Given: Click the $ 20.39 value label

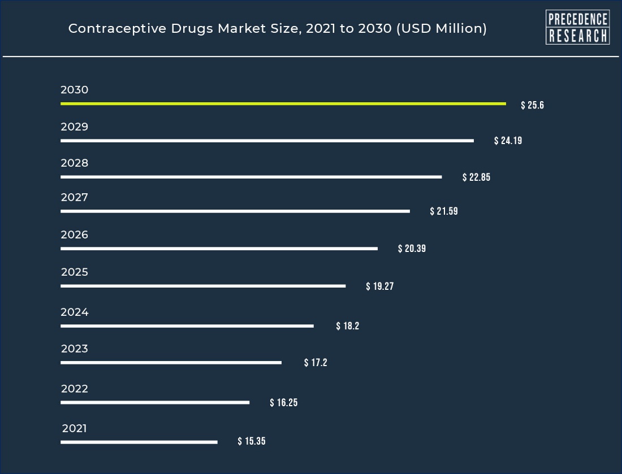Looking at the screenshot, I should click(412, 249).
